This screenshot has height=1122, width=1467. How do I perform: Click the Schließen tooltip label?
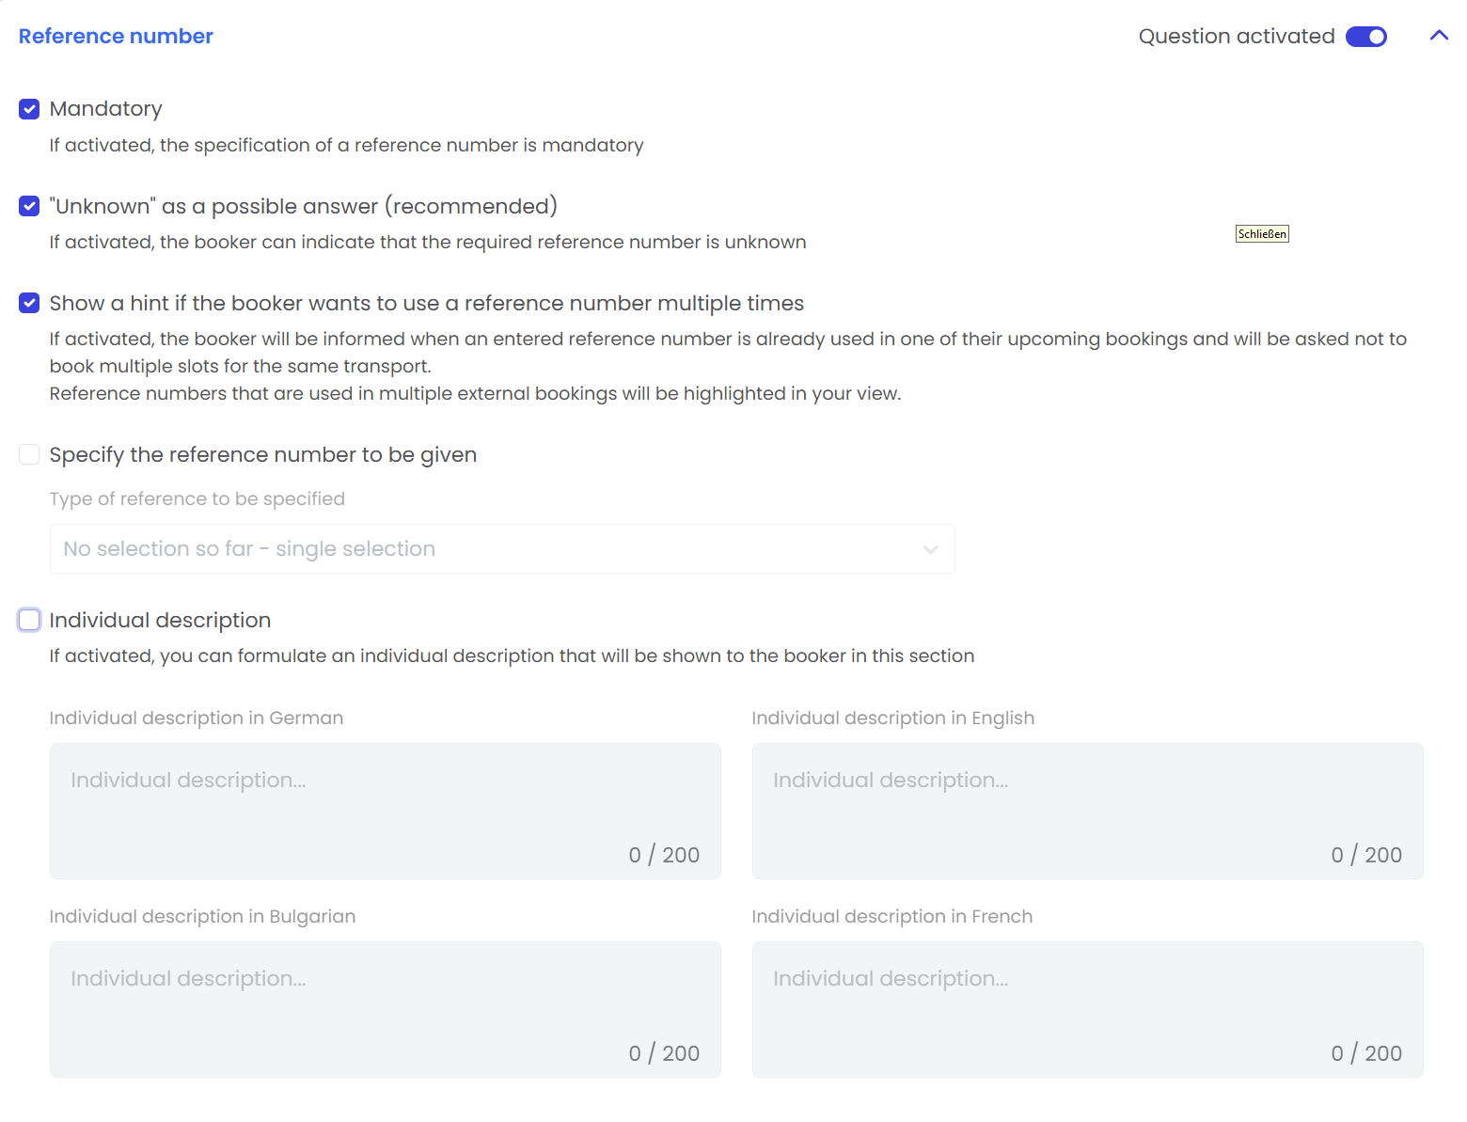(1262, 234)
